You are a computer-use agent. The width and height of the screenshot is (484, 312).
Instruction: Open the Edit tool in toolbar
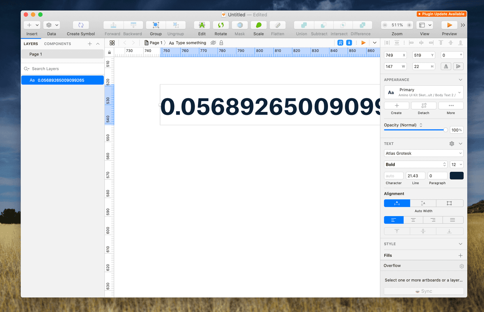click(202, 25)
